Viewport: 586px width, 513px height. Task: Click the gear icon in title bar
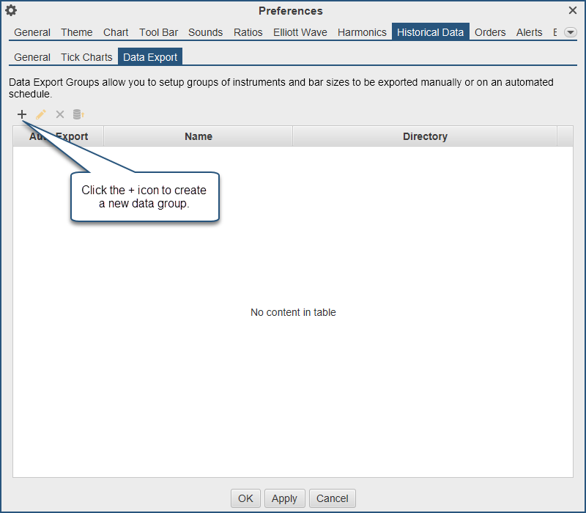point(11,11)
